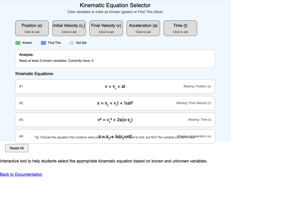Set Final Velocity (v) variable

point(106,28)
